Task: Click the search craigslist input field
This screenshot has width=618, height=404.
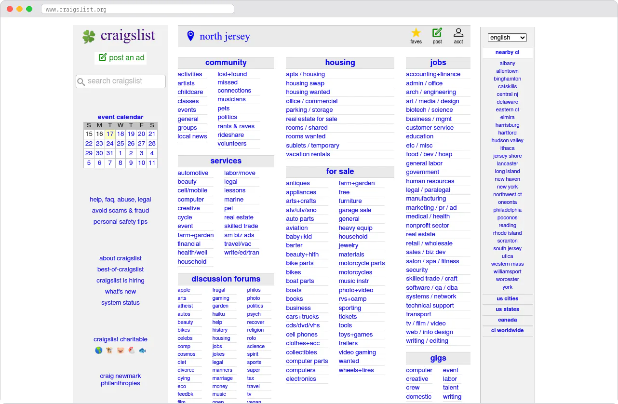Action: [x=121, y=81]
